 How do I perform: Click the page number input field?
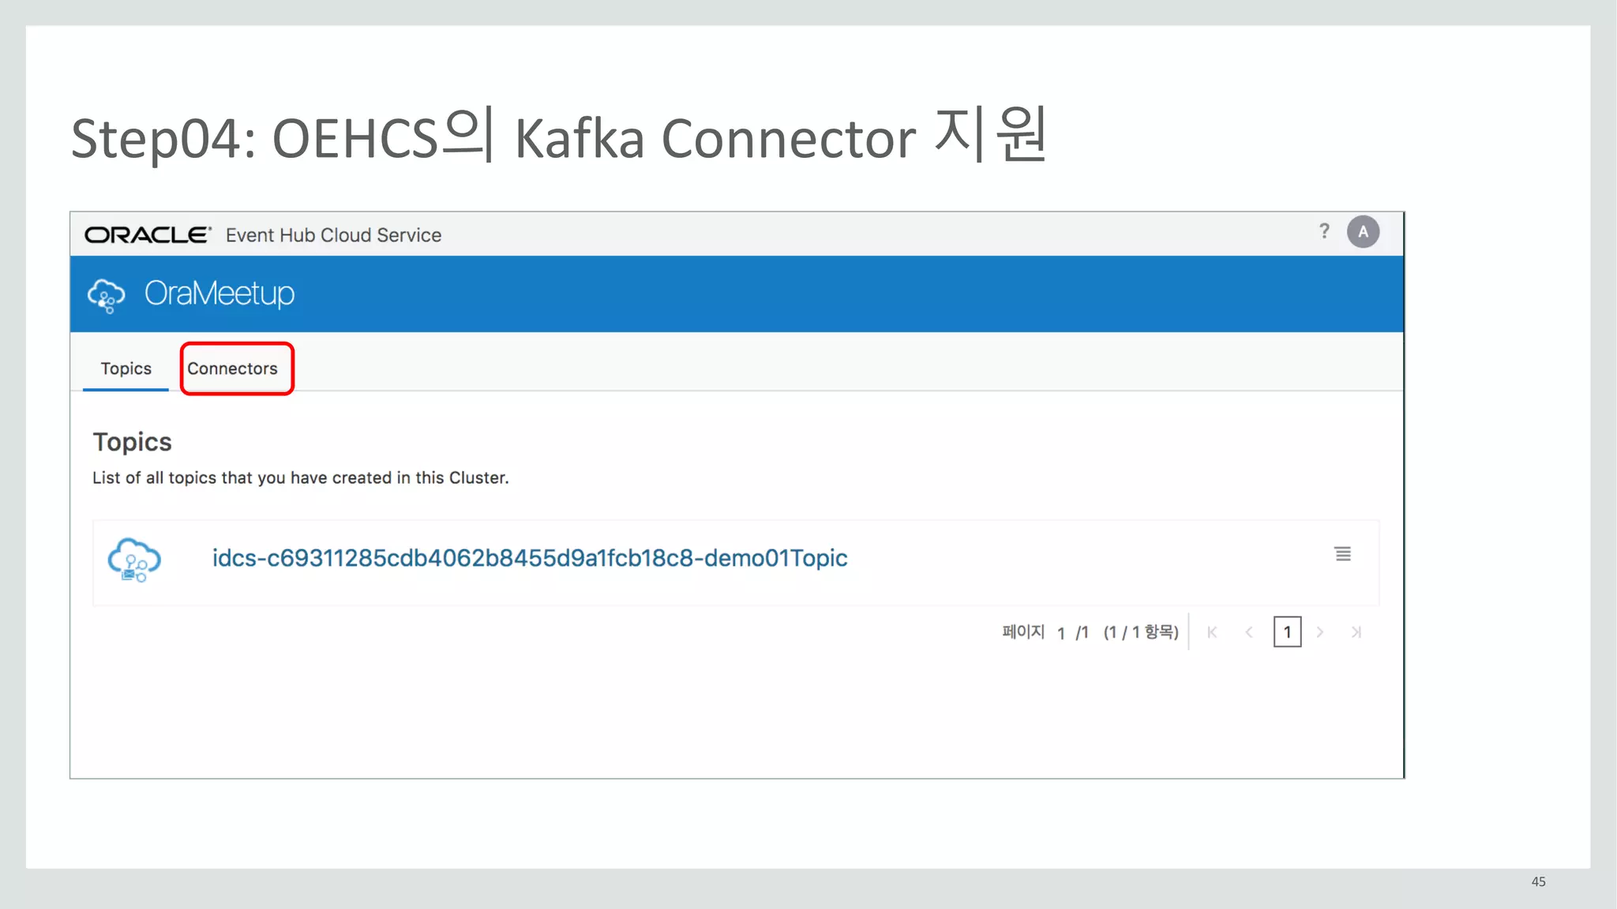[x=1061, y=633]
